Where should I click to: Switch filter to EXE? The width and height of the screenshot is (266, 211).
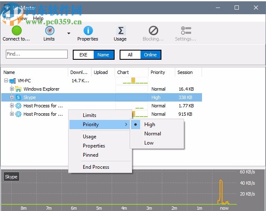click(x=83, y=55)
